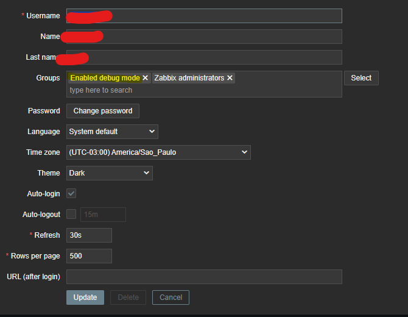Click the Cancel button
Viewport: 408px width, 317px height.
(x=171, y=297)
